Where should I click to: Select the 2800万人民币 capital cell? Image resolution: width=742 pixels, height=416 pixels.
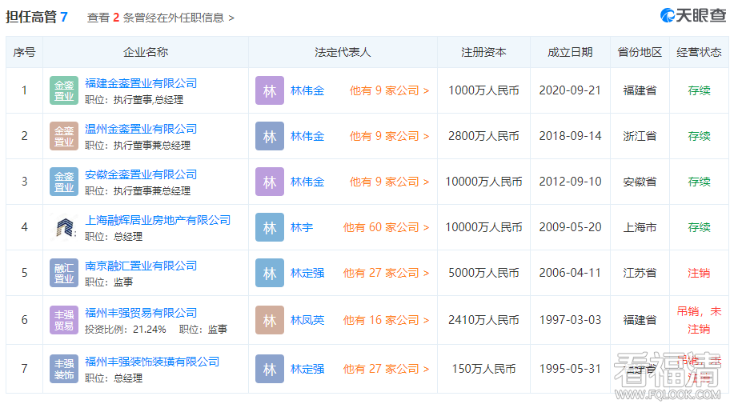pos(483,136)
